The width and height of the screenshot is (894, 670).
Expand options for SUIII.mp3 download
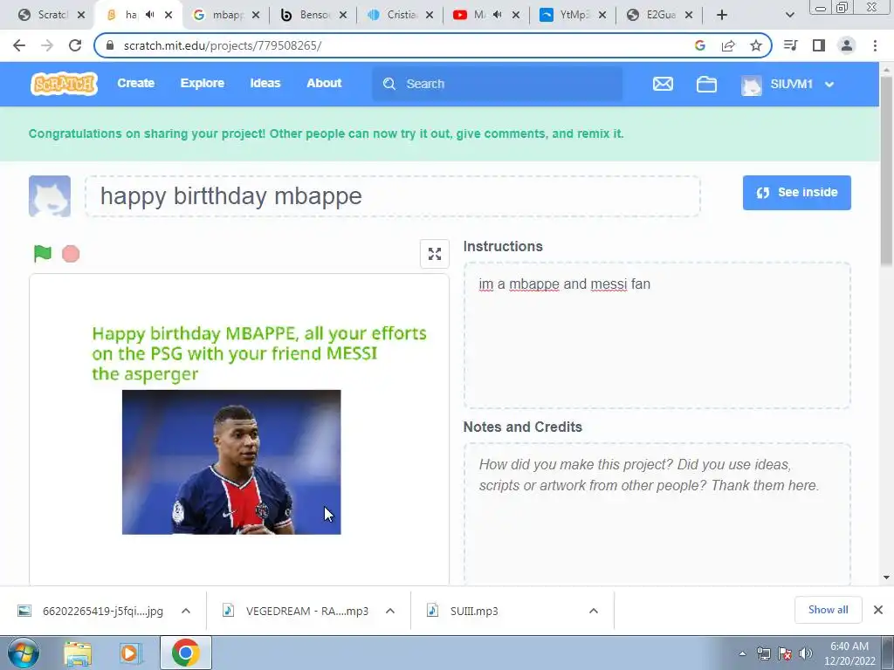(x=594, y=611)
